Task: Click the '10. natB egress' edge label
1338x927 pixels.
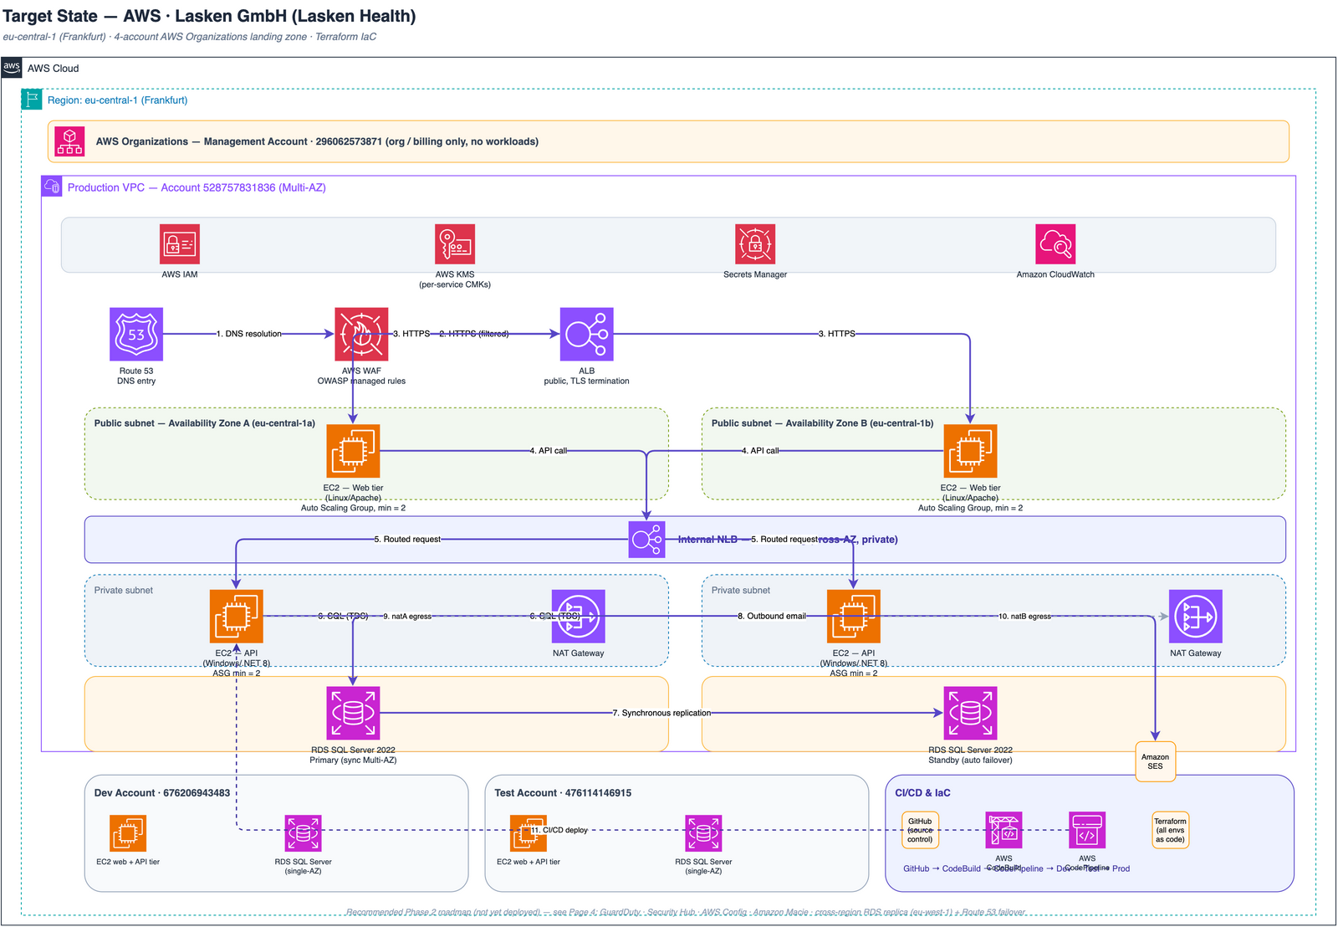Action: point(1024,617)
